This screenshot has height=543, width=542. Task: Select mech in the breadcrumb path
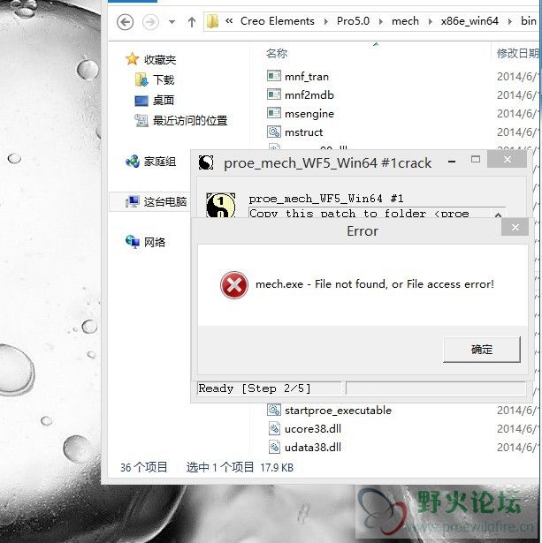pos(405,21)
